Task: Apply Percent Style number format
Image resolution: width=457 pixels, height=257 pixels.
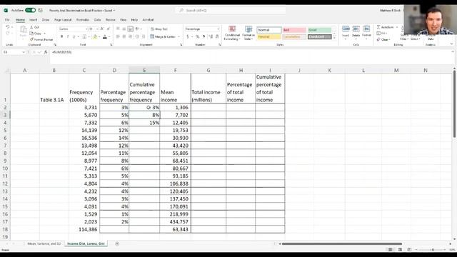Action: pos(197,36)
